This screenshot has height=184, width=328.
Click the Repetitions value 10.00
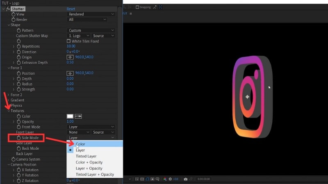(71, 46)
